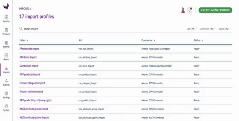Sort by the Label column
Image resolution: width=239 pixels, height=121 pixels.
click(x=24, y=41)
